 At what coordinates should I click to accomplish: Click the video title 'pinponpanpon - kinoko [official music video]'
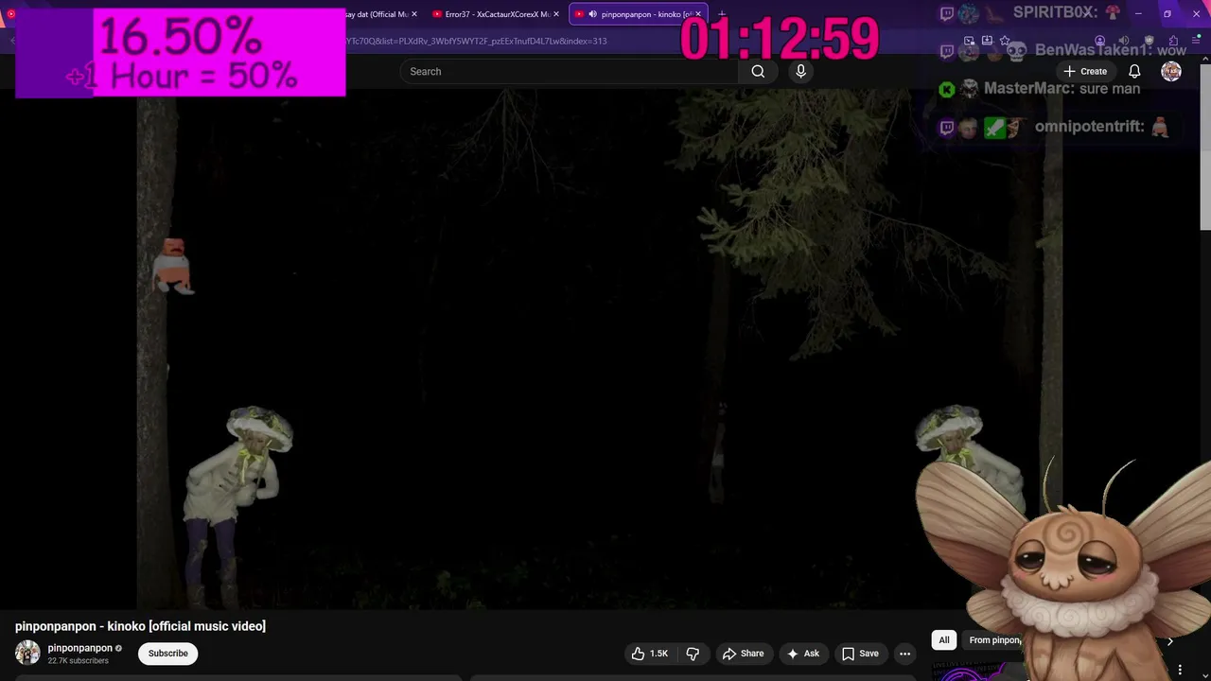[x=140, y=626]
